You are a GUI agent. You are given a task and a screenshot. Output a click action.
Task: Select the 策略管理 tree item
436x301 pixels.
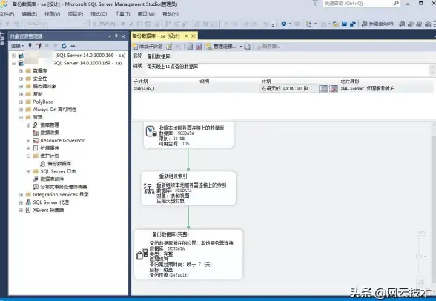point(50,125)
